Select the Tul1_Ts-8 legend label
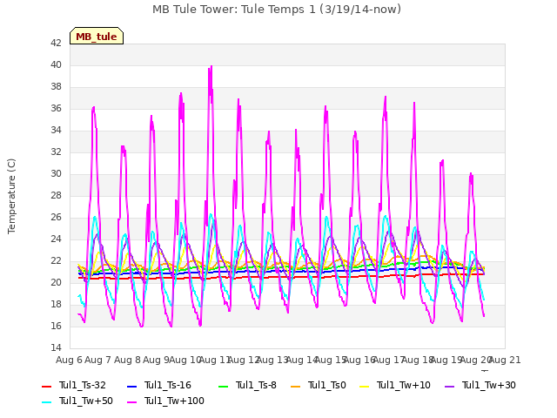The width and height of the screenshot is (557, 418). pos(256,385)
